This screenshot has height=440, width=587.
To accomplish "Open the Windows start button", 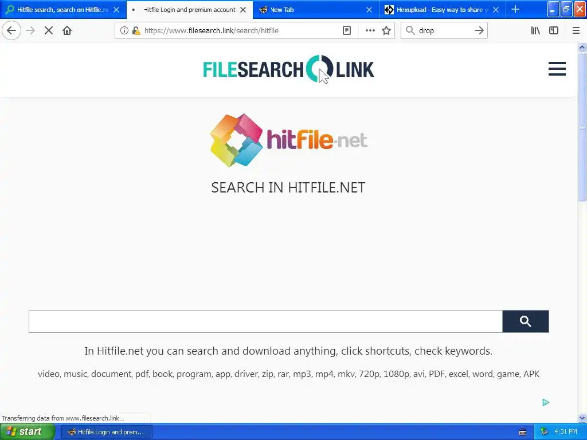I will pos(27,432).
